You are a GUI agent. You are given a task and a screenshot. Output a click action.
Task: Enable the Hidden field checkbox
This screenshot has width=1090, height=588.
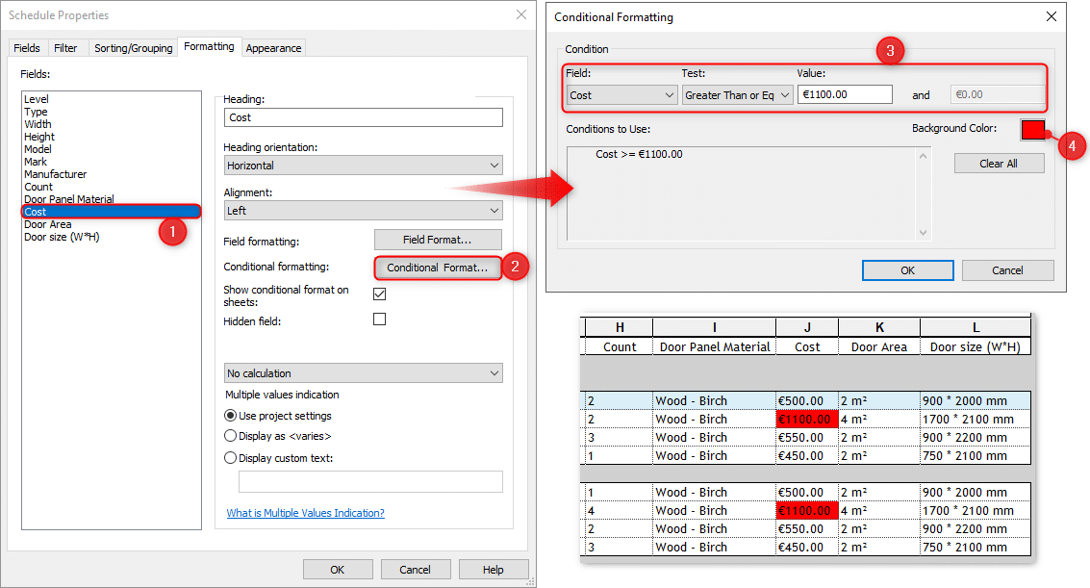tap(379, 320)
